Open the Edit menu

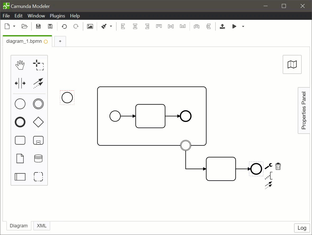tap(19, 16)
